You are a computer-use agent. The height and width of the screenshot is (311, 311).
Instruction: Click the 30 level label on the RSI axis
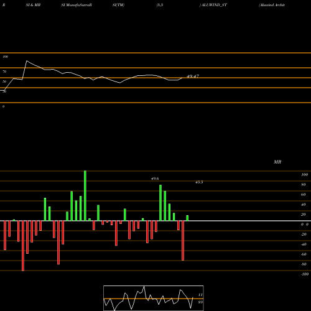click(x=4, y=91)
